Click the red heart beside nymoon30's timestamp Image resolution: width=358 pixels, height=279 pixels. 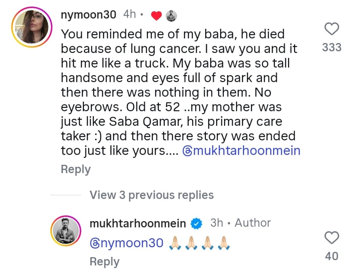tap(156, 16)
